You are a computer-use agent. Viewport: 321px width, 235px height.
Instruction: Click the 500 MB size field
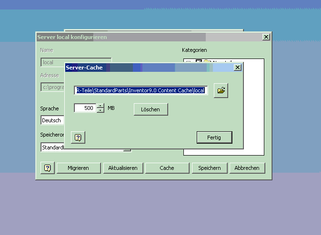coord(85,108)
